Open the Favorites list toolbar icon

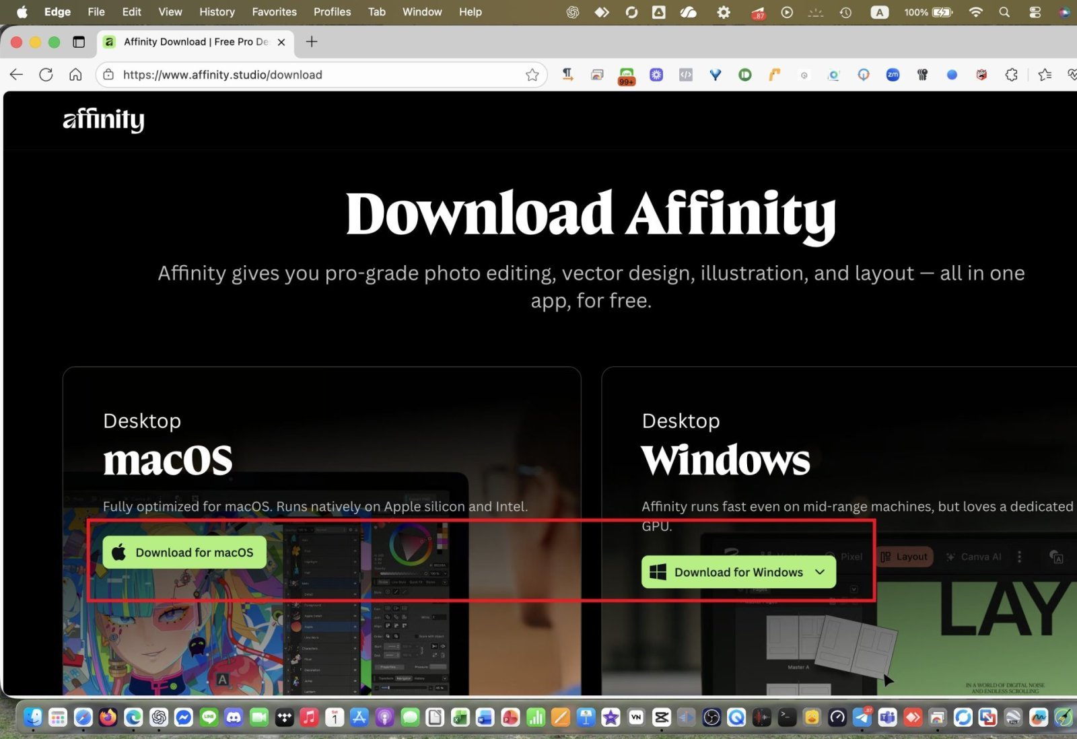click(1045, 75)
